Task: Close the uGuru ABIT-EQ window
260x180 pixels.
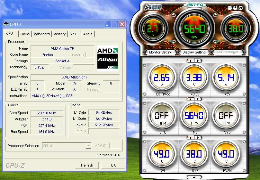Action: tap(241, 8)
